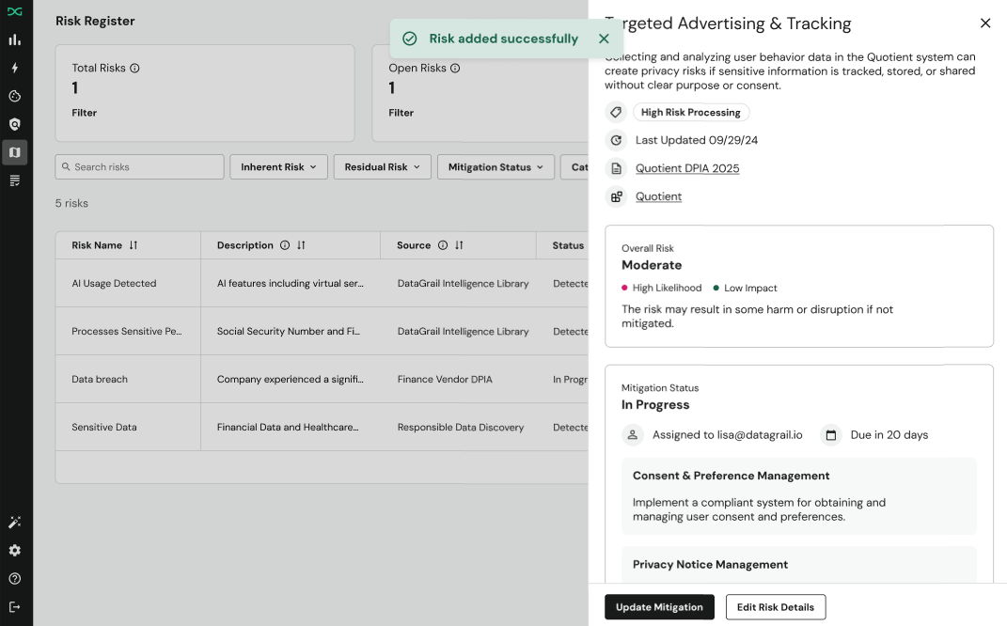Open the cookie icon in sidebar
The height and width of the screenshot is (626, 1007).
click(14, 96)
